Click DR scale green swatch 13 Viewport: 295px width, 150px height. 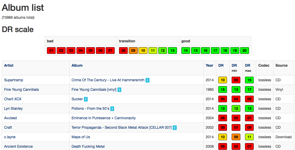tap(172, 51)
